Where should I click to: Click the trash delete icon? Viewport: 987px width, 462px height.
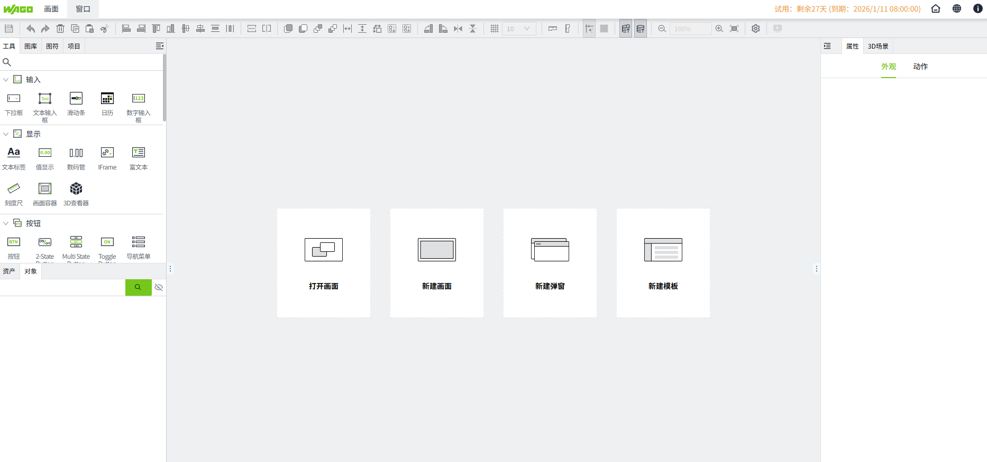point(60,29)
